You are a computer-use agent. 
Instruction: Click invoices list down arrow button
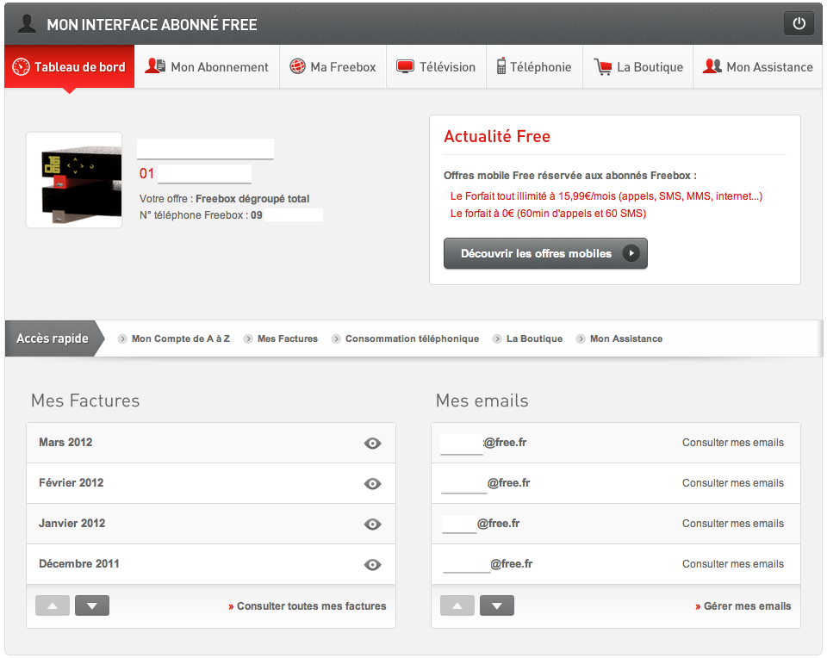[x=92, y=605]
